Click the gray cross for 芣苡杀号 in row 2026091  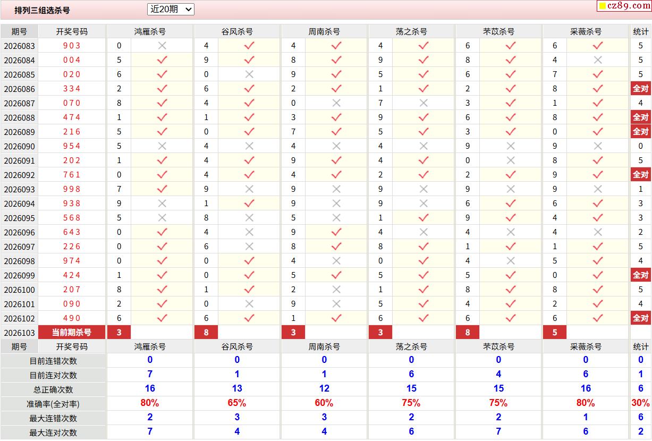coord(511,160)
